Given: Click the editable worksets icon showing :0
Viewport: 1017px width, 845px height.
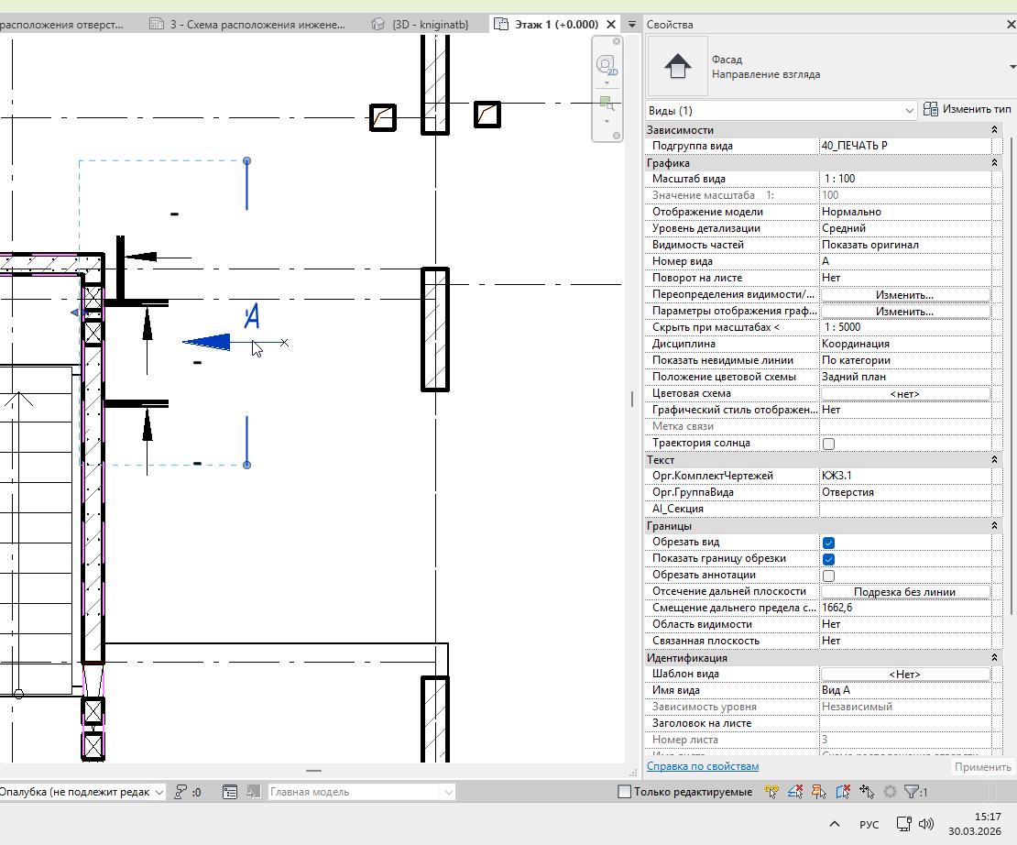Looking at the screenshot, I should 180,792.
